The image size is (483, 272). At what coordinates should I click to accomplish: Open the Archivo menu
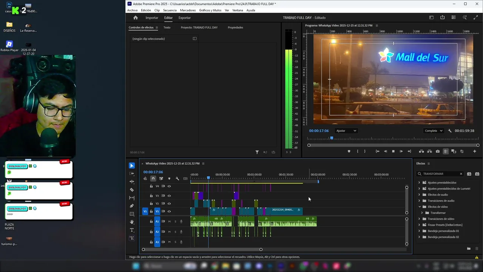point(132,10)
